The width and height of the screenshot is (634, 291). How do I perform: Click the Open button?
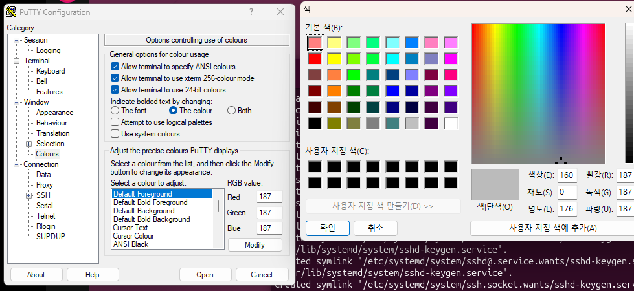[205, 275]
